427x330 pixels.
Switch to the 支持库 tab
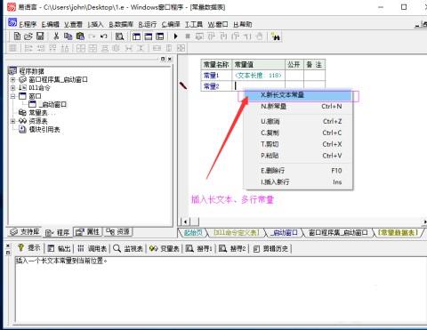pos(25,232)
